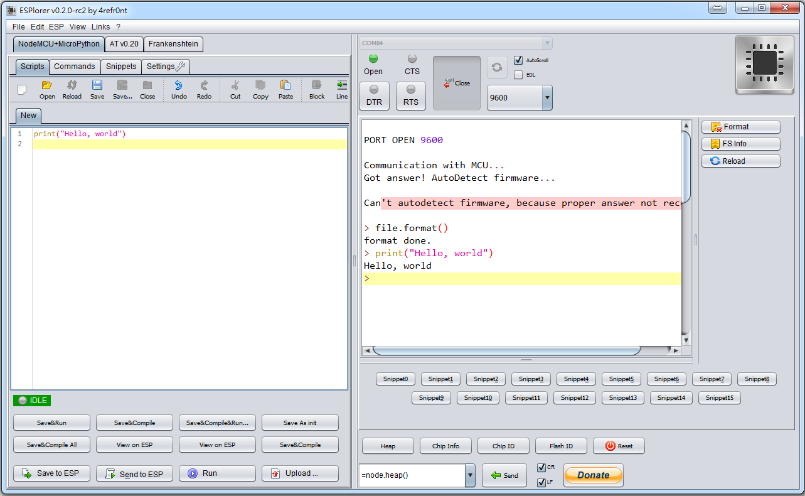Enable the EOL checkbox
Screen dimensions: 805x496
[x=518, y=75]
